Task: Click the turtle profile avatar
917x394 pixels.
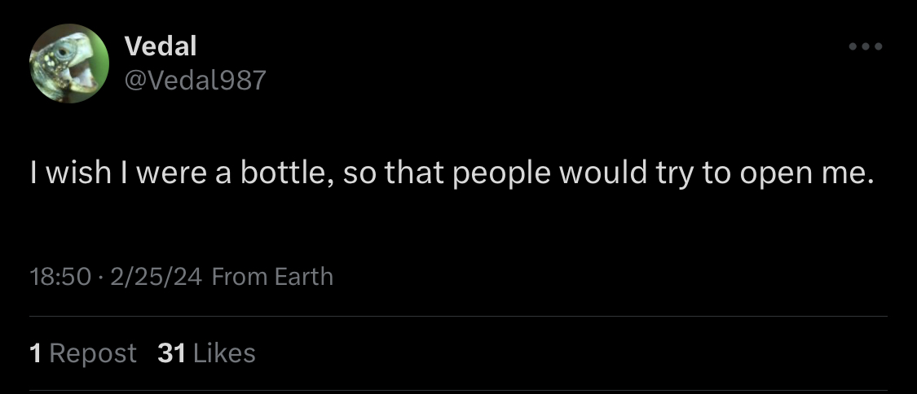Action: 69,63
